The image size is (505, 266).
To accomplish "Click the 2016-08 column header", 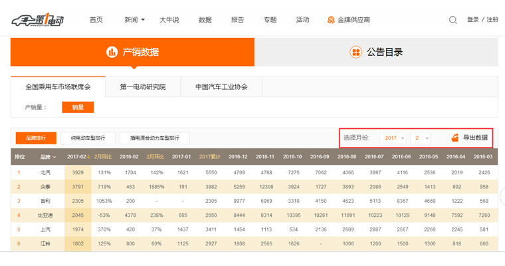I will pos(347,157).
